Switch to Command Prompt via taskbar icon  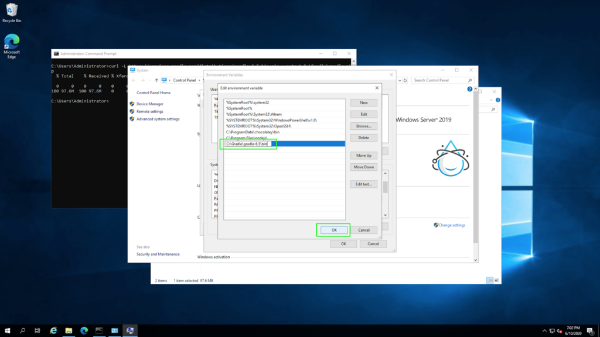[99, 331]
